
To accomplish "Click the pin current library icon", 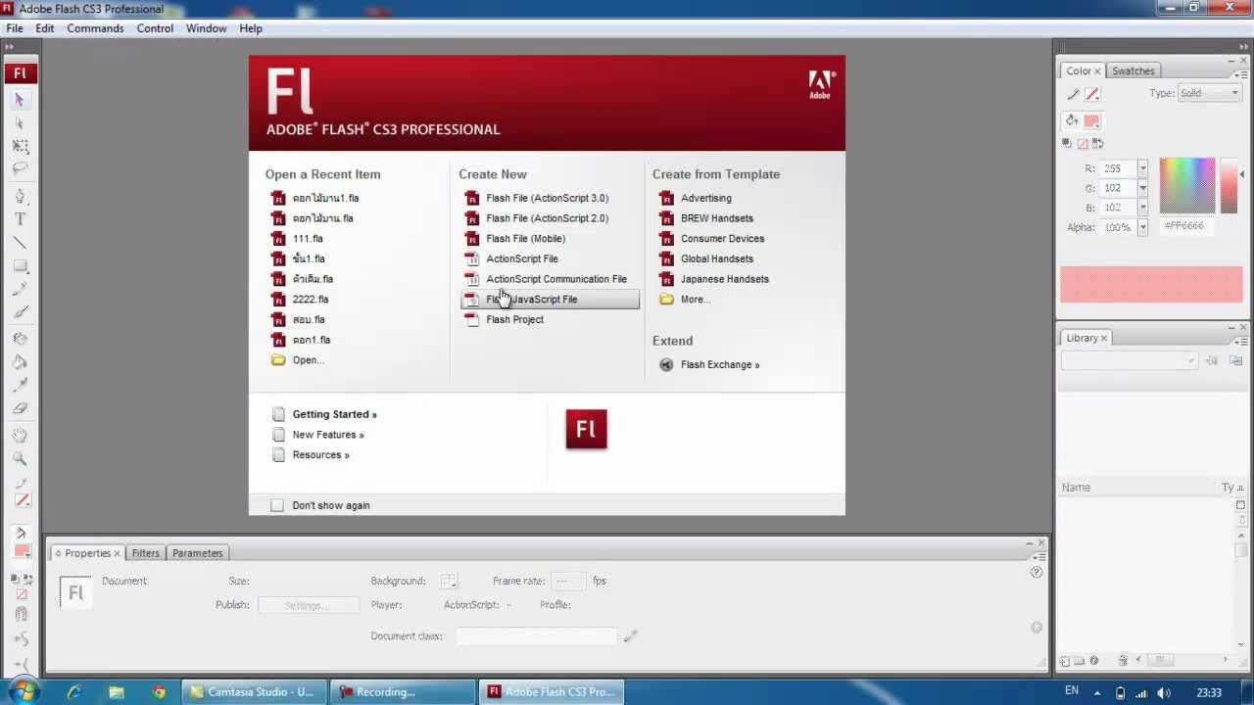I will point(1211,360).
